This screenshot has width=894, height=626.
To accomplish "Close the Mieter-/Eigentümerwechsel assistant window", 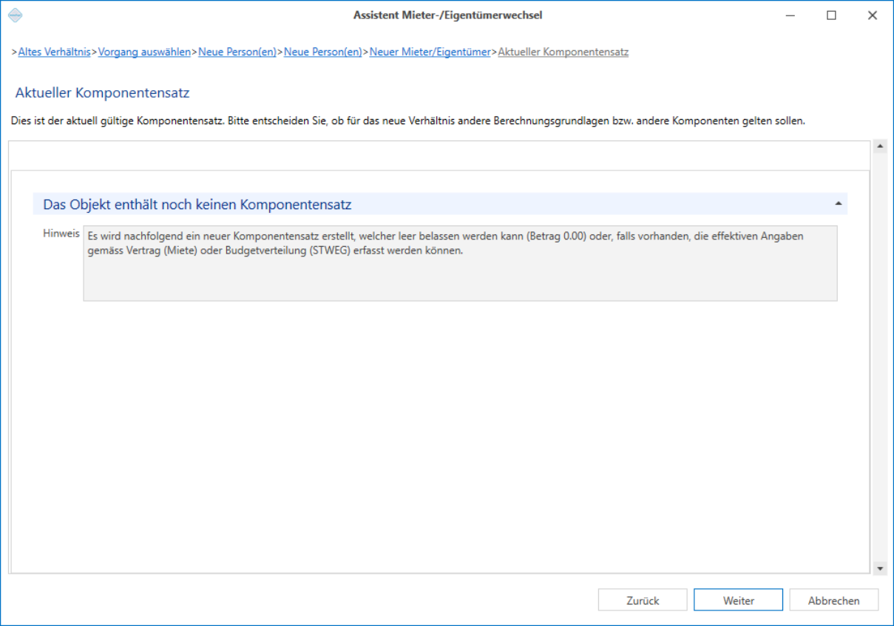I will click(x=873, y=15).
